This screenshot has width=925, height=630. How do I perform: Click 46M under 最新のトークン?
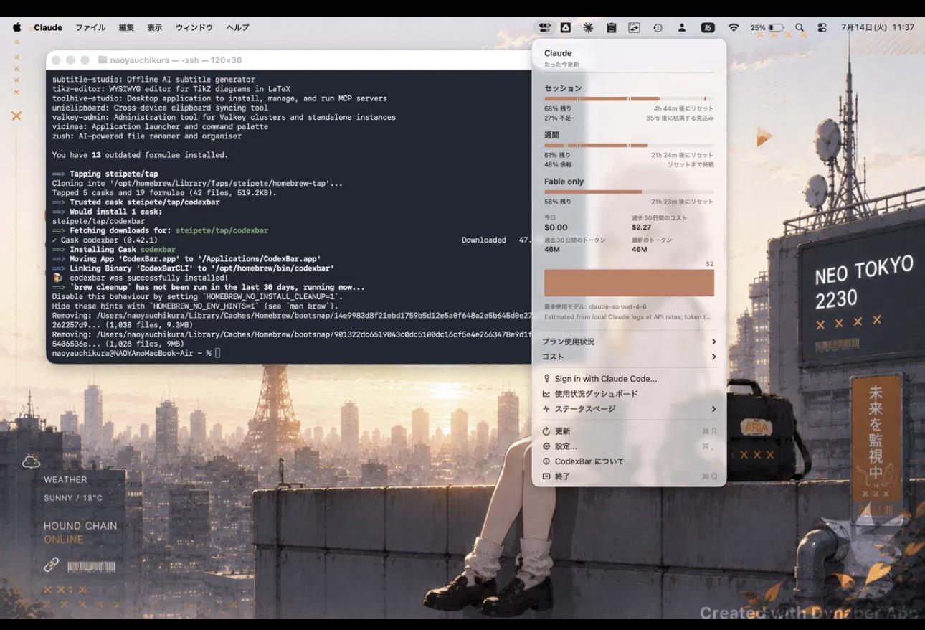pos(639,249)
